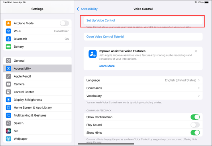This screenshot has height=146, width=212.
Task: Click the Improve Assistive Voice Features icon
Action: pyautogui.click(x=92, y=54)
